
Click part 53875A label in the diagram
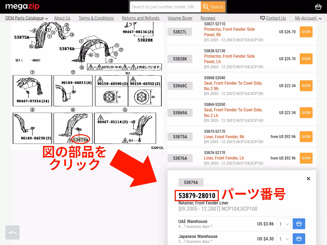22,37
